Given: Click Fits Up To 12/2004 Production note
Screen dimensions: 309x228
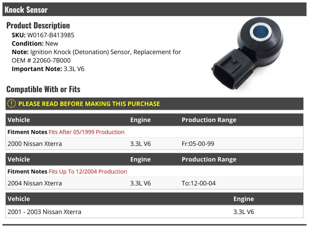Looking at the screenshot, I should (x=88, y=172).
